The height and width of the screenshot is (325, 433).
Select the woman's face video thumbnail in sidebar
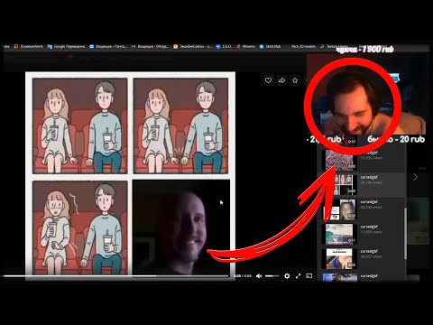pyautogui.click(x=340, y=209)
